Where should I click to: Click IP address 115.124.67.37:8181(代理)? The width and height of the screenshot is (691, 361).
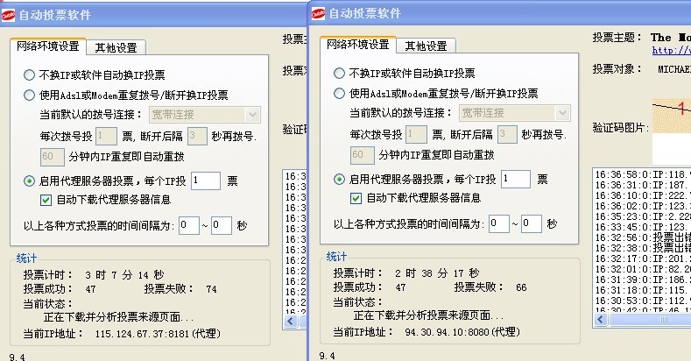click(x=158, y=334)
